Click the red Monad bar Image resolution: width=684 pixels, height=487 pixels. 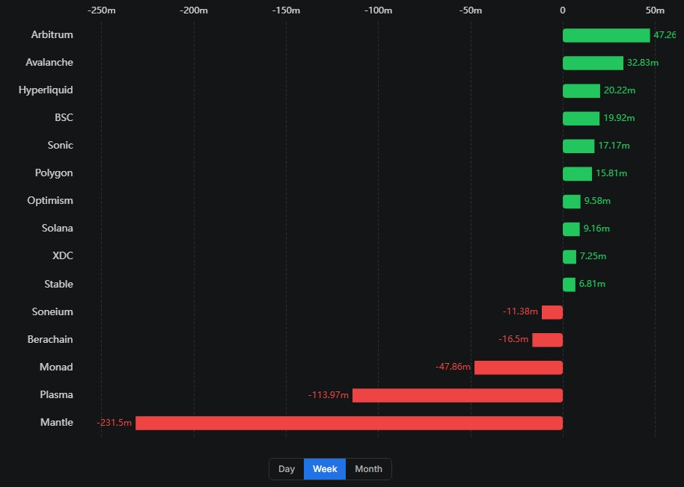click(x=519, y=367)
